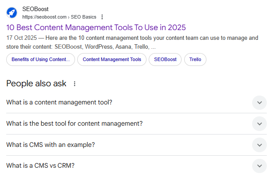Click question What is the best tool for content management?
The width and height of the screenshot is (273, 177).
point(74,123)
